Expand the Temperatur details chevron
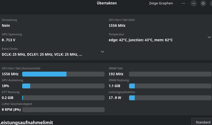Viewport: 212px width, 125px height. tap(209, 37)
